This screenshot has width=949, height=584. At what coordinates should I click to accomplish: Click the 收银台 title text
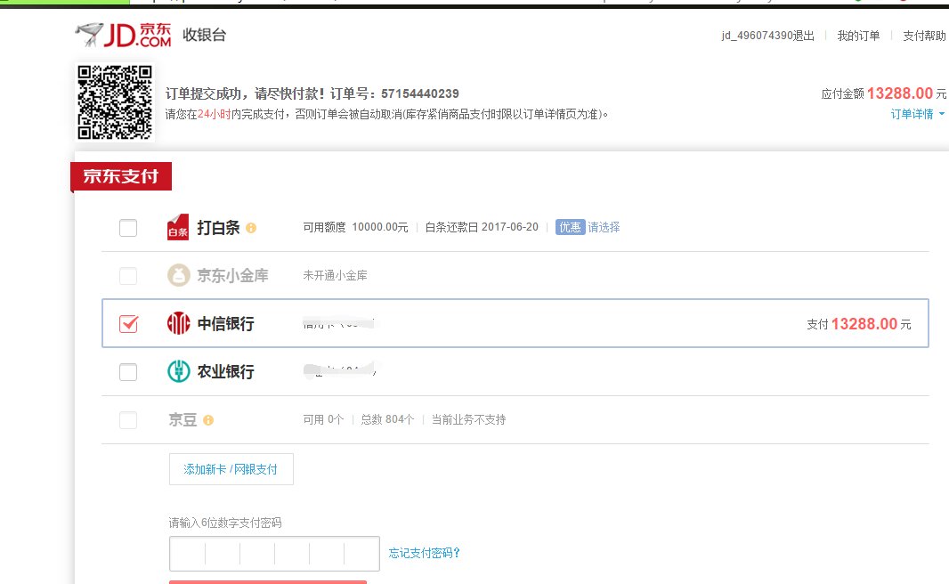(x=205, y=35)
